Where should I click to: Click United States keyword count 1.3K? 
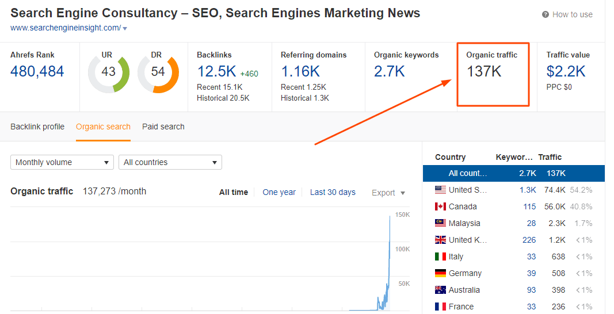528,190
